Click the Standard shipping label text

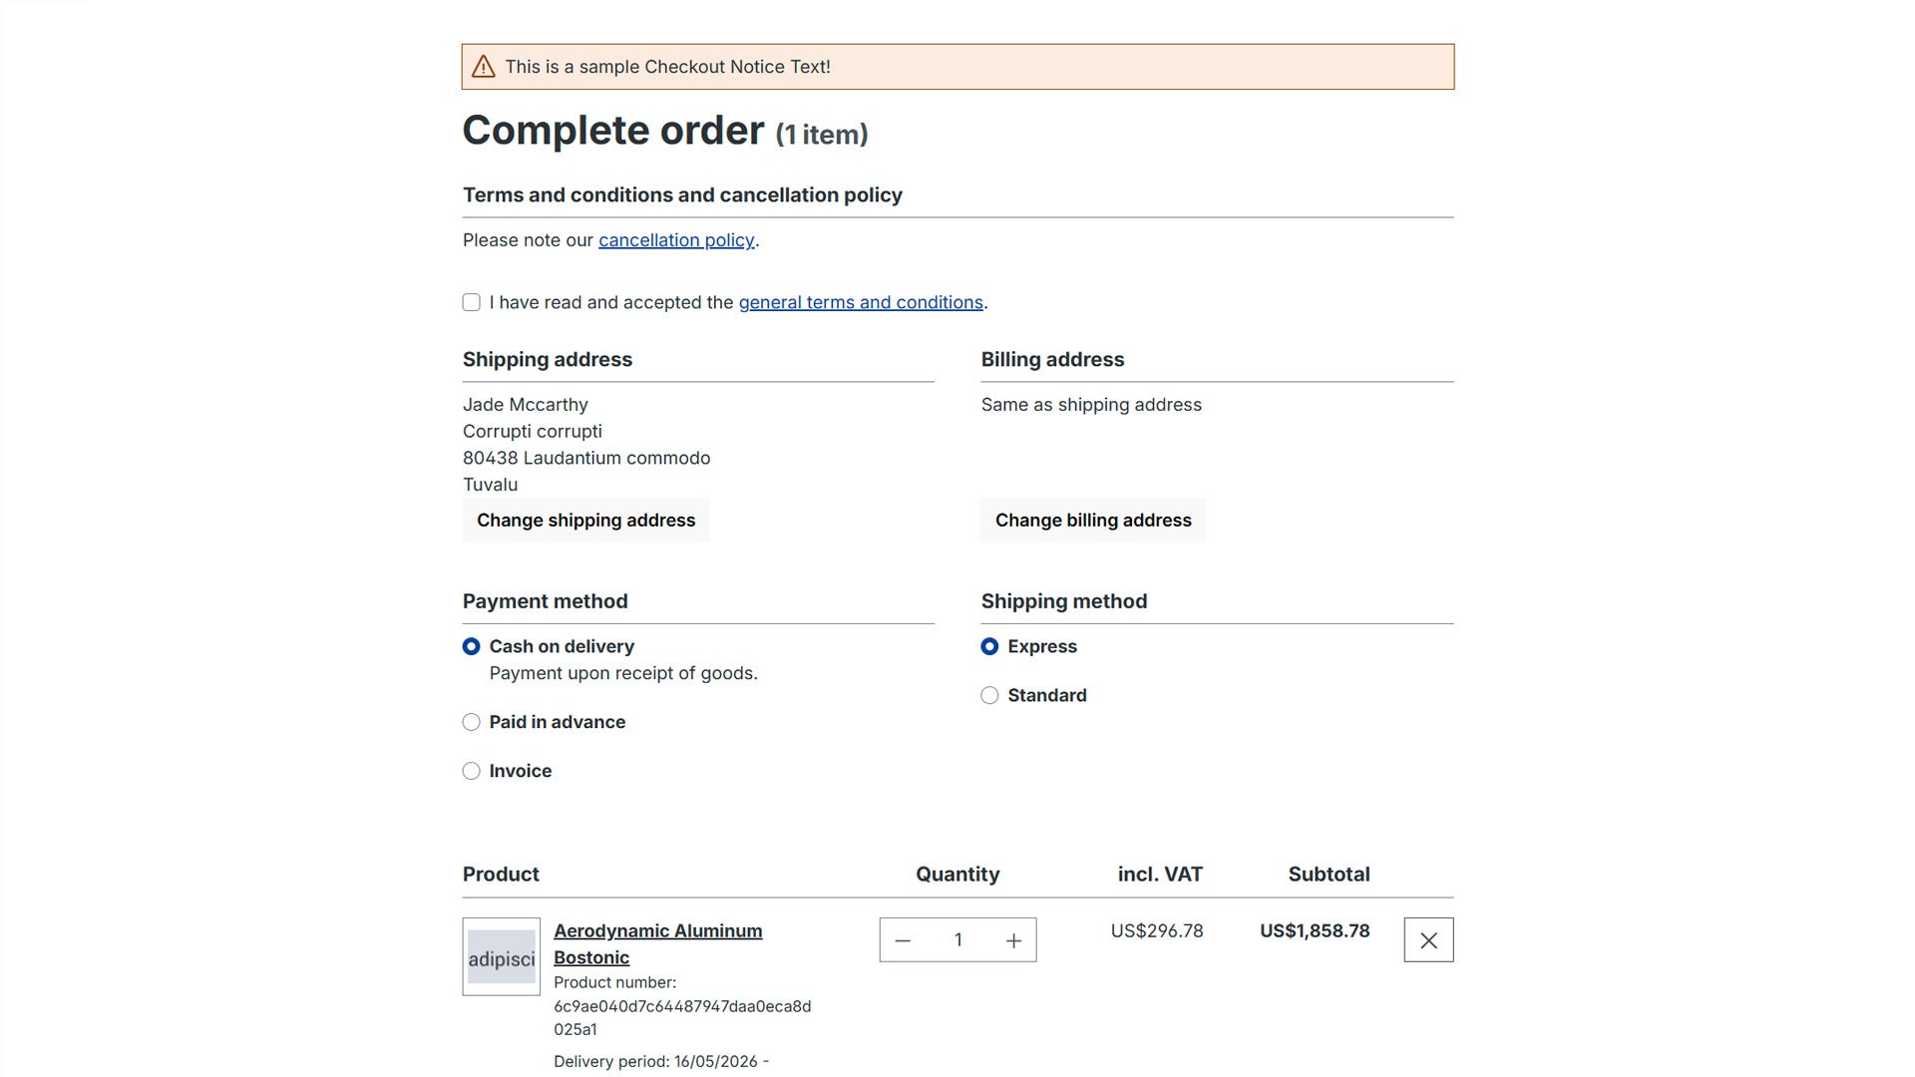[1047, 695]
